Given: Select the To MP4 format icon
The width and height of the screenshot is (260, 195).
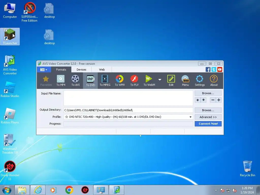Looking at the screenshot, I should tap(61, 80).
